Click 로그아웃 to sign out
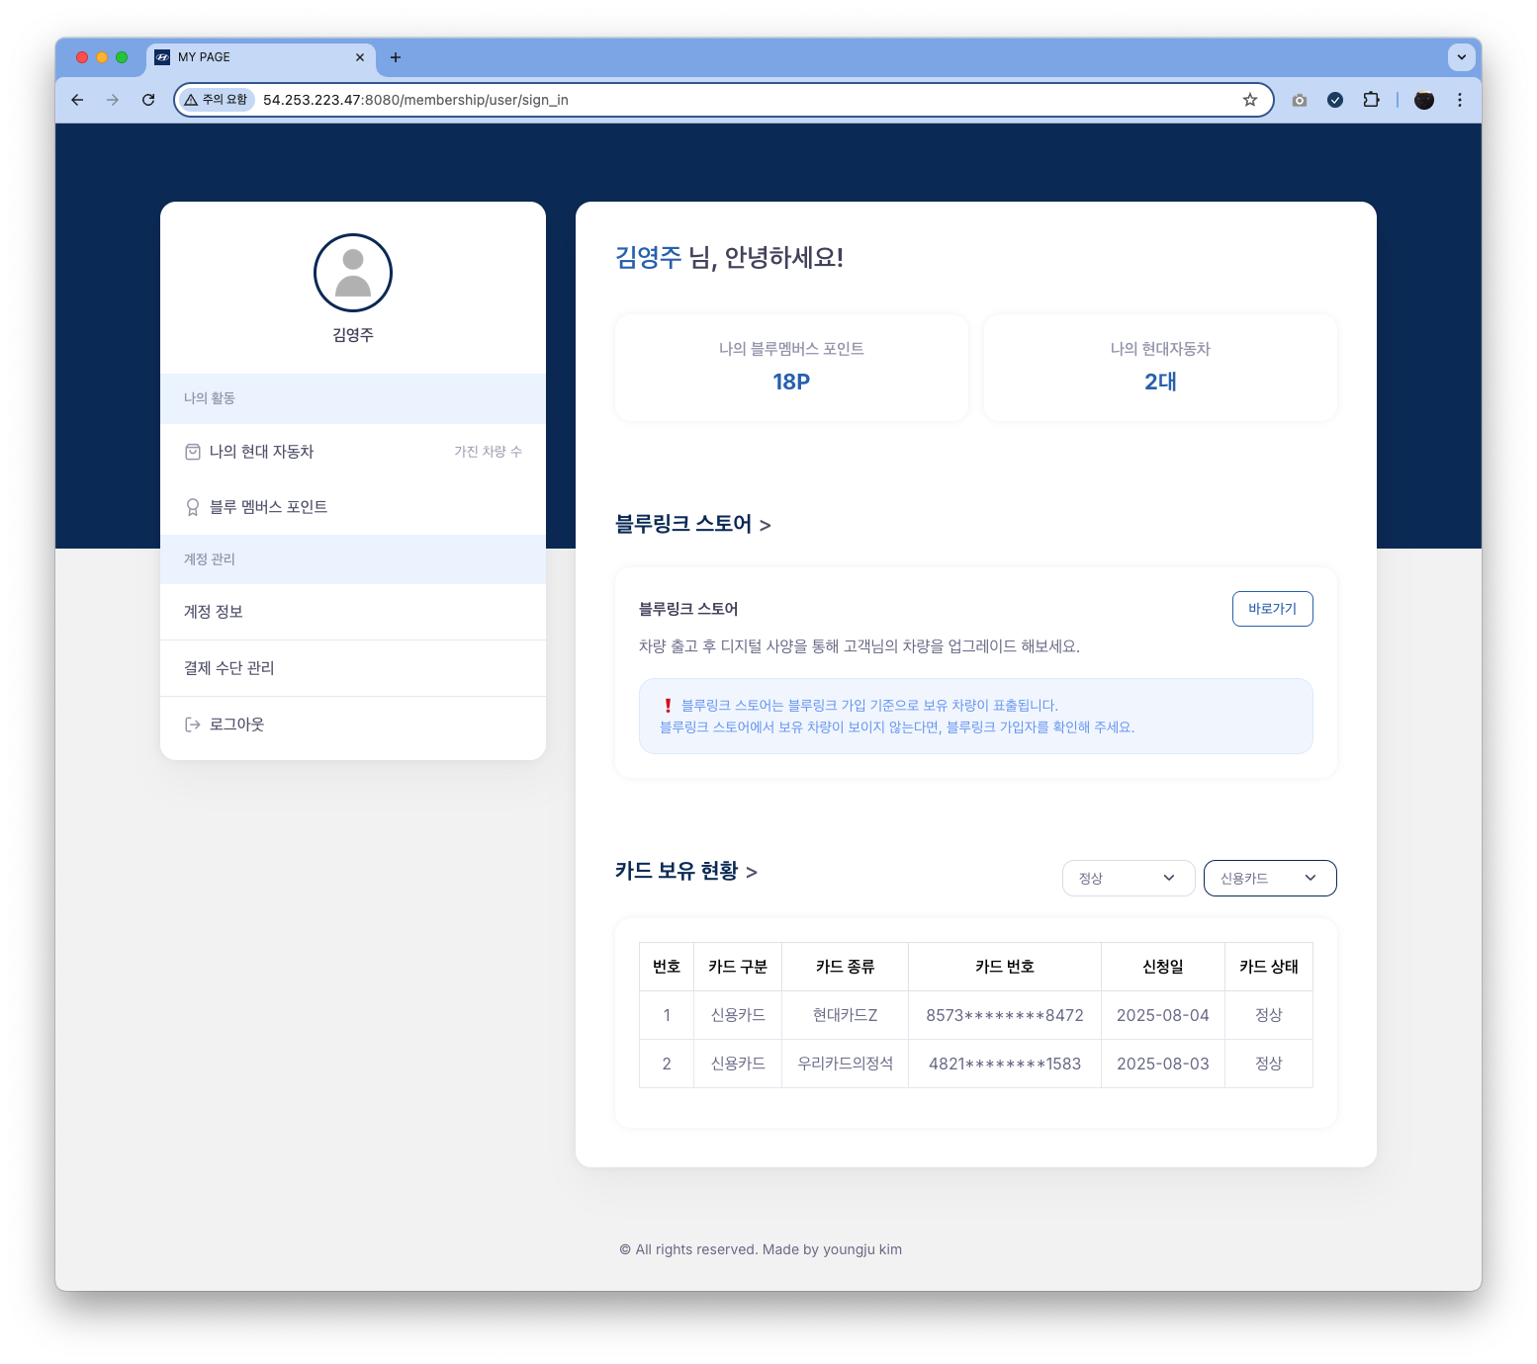This screenshot has height=1364, width=1537. [353, 725]
